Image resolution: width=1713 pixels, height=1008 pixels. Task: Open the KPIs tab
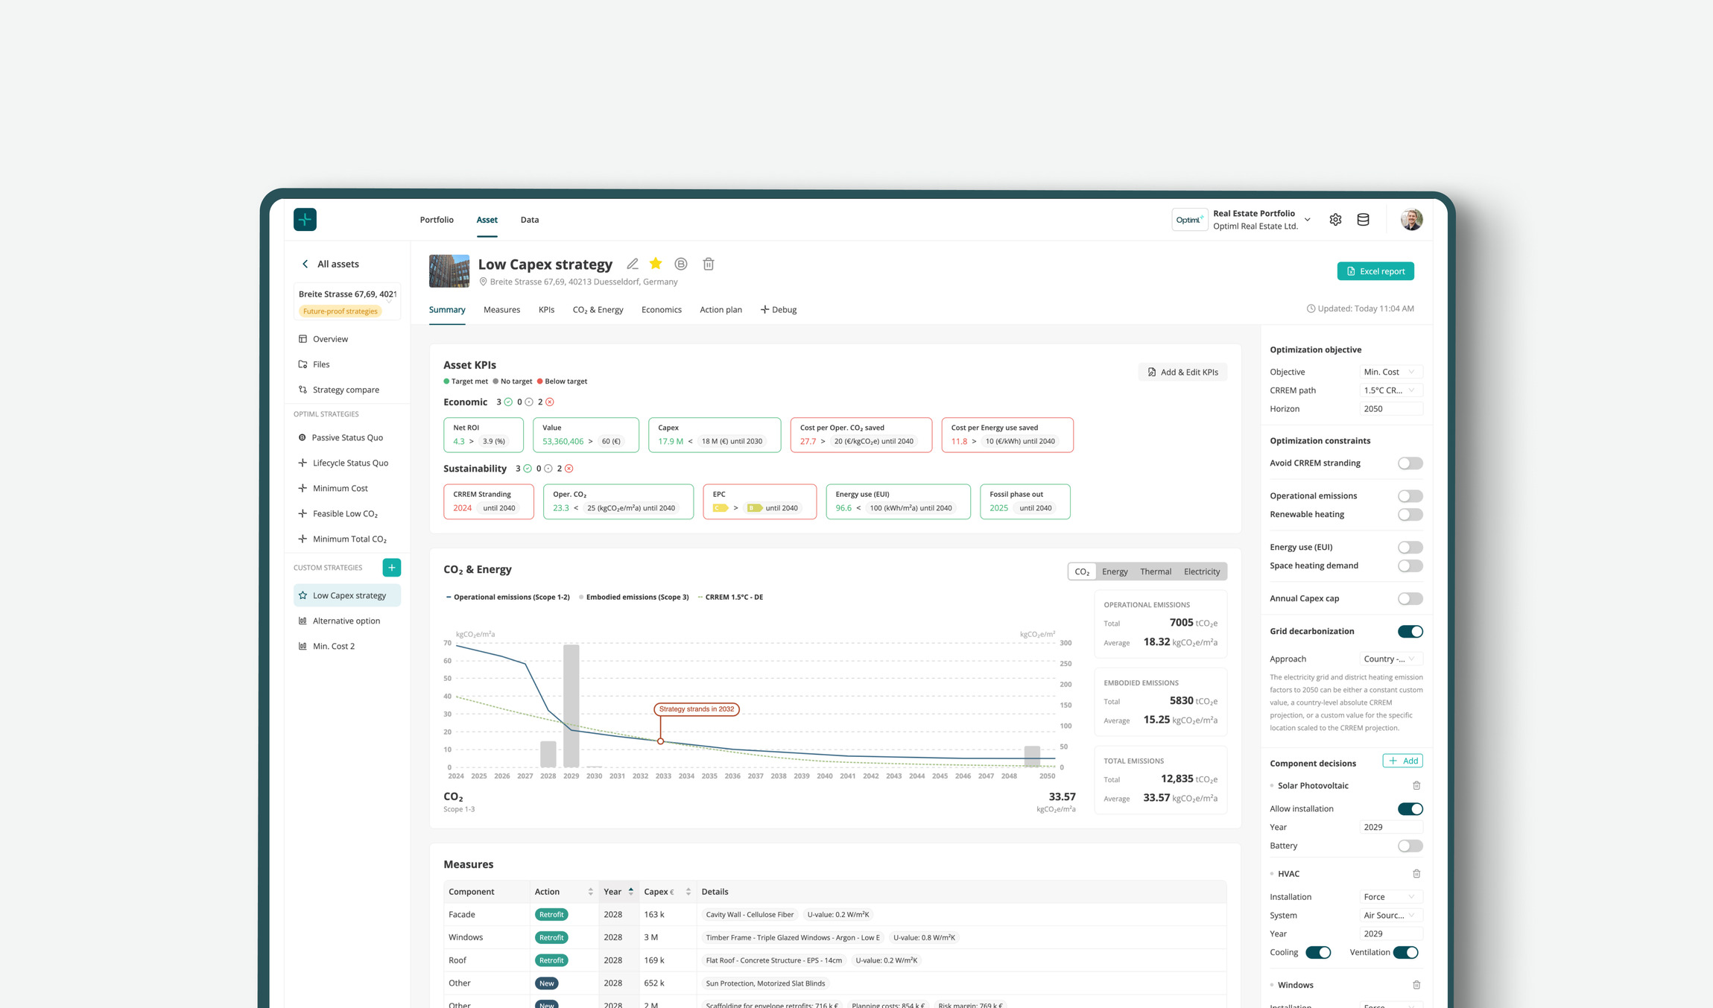coord(546,310)
